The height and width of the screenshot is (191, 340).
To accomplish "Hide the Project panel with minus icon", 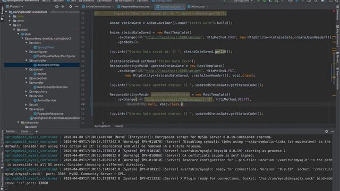I will (76, 6).
